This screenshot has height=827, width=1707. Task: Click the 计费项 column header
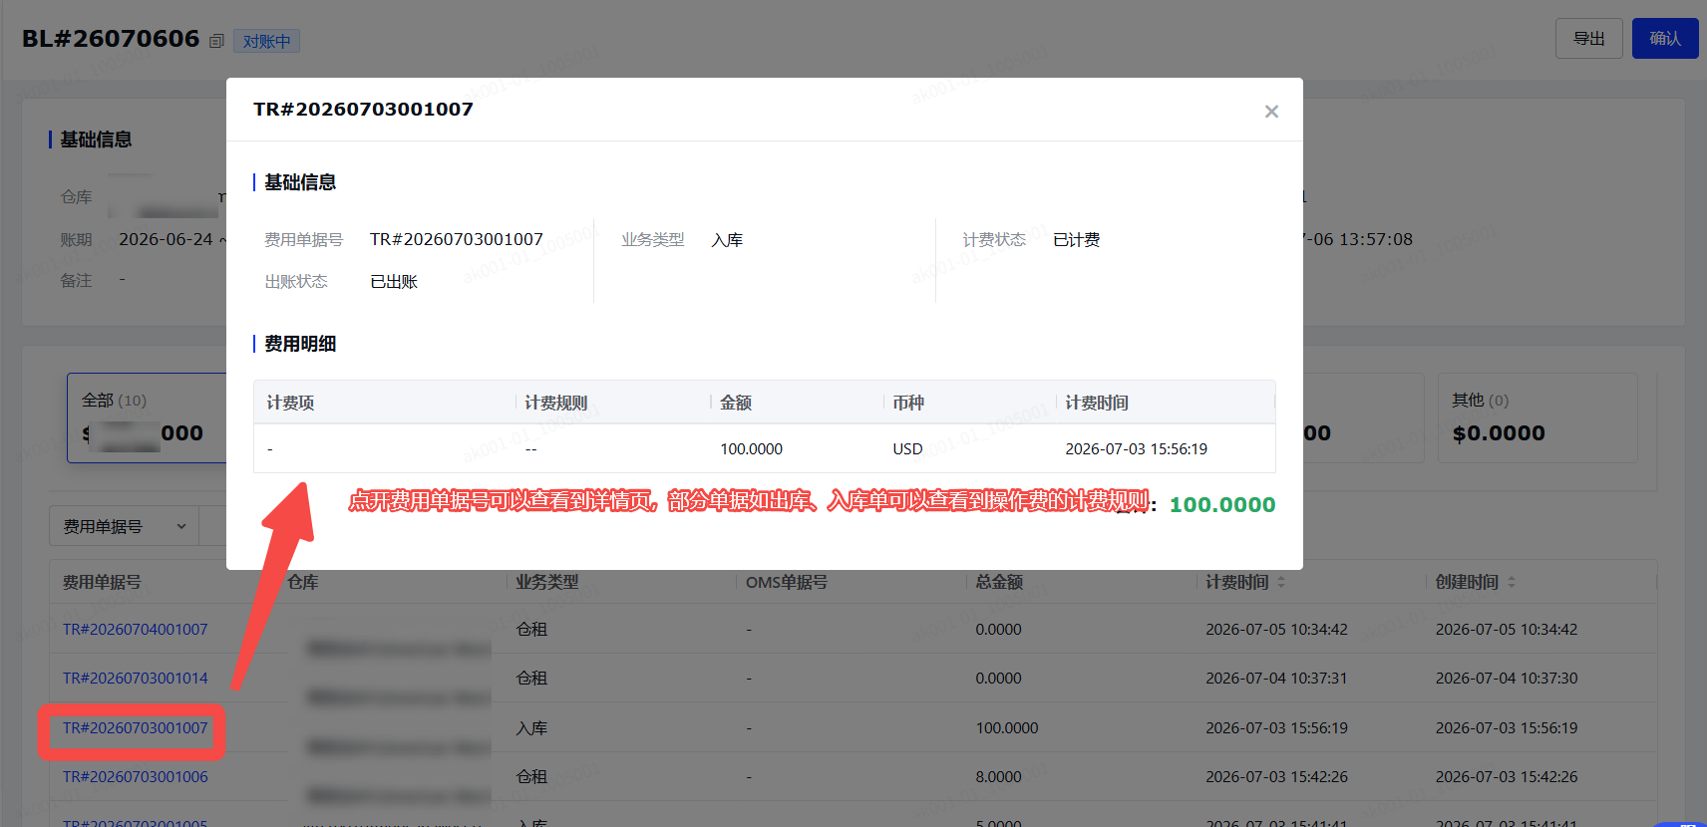[x=290, y=403]
